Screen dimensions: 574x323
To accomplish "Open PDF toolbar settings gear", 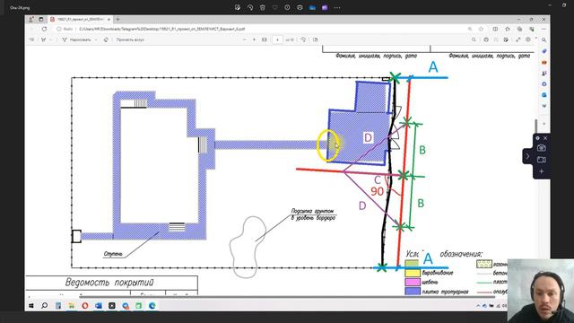I will point(528,39).
